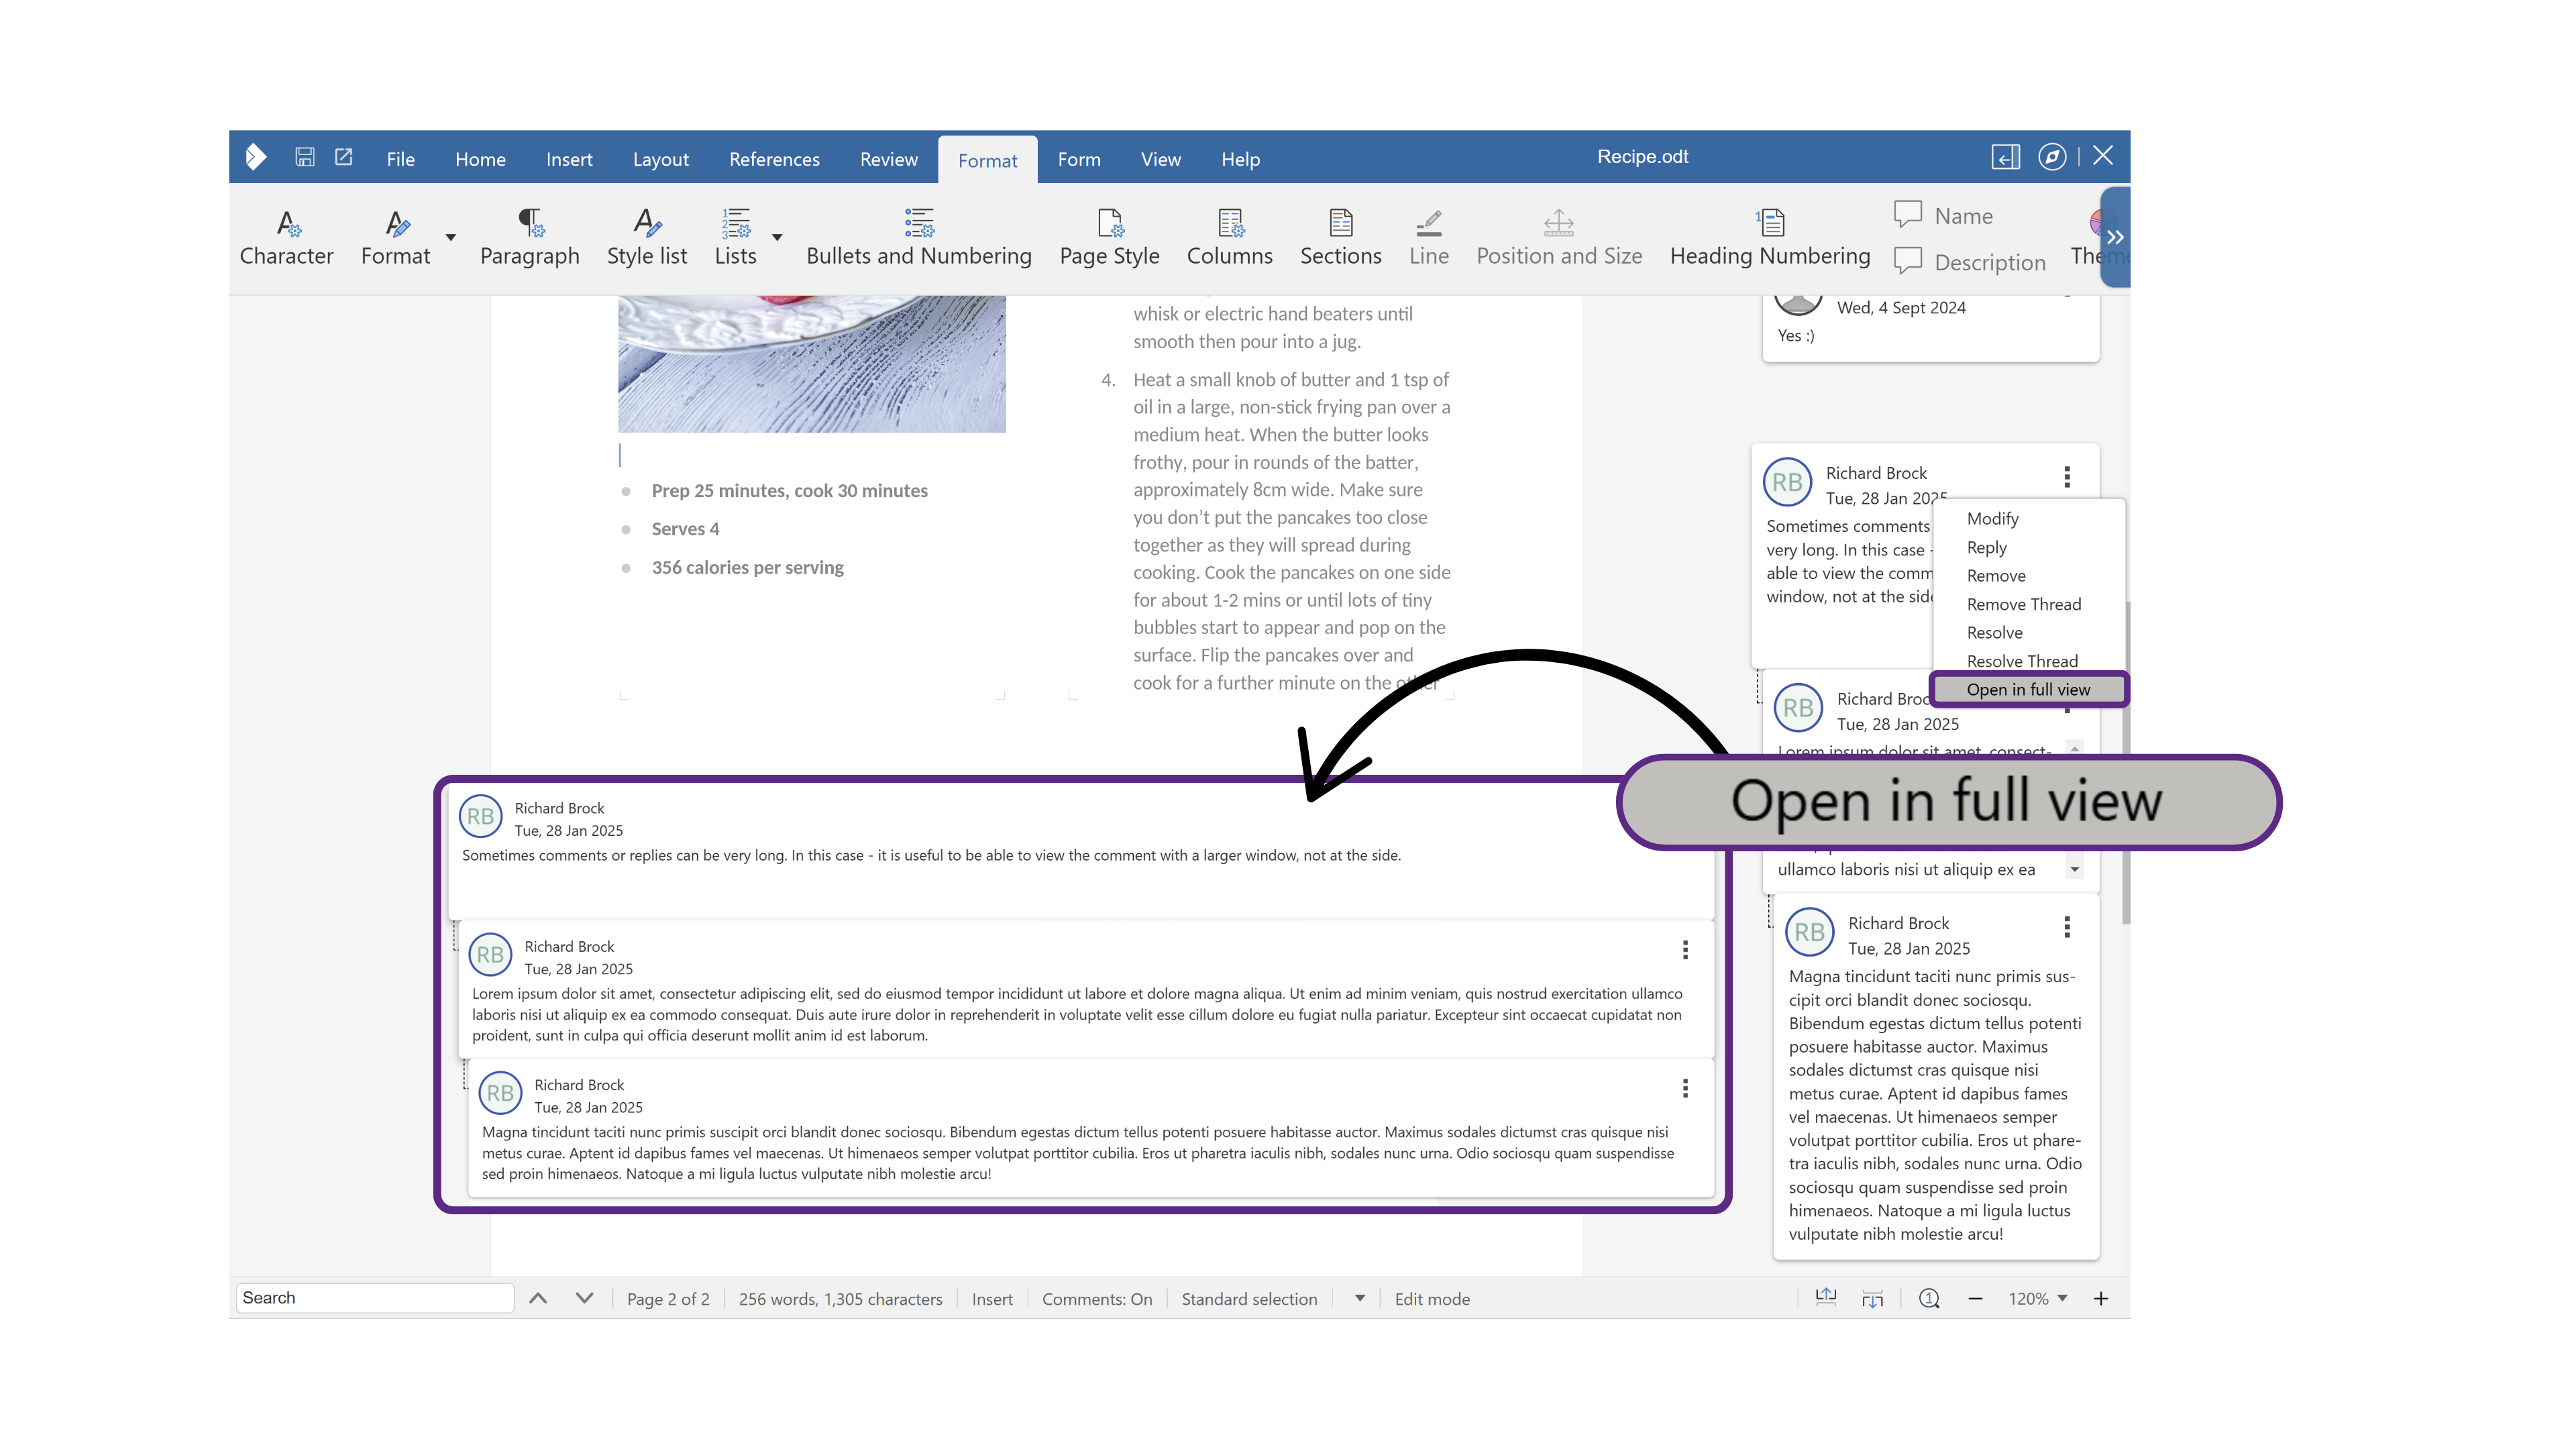
Task: Click the Save icon in title bar
Action: pos(305,157)
